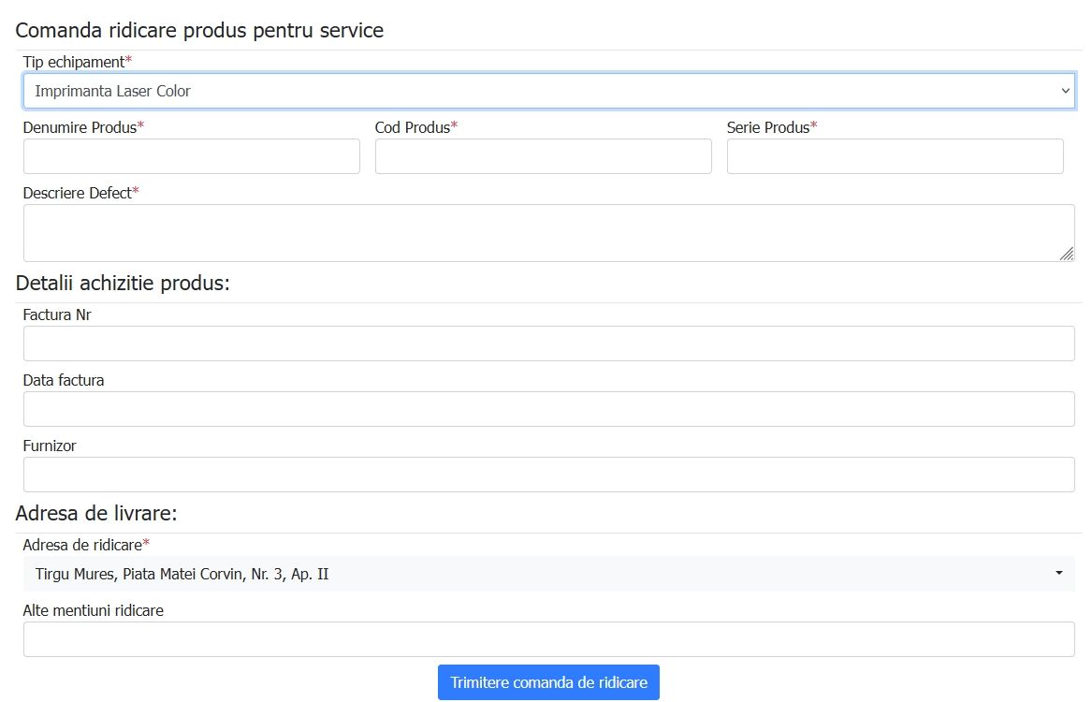The width and height of the screenshot is (1092, 702).
Task: Expand the Adresa de ridicare address selector
Action: click(x=548, y=574)
